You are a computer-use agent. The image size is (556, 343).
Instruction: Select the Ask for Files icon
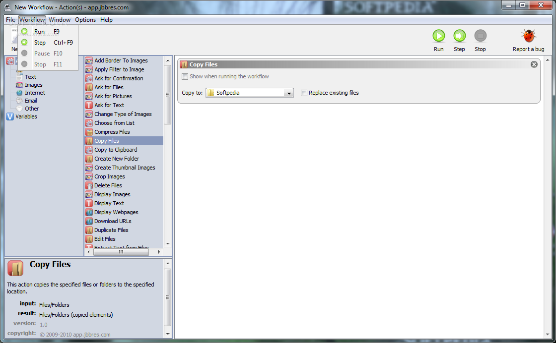pos(89,87)
